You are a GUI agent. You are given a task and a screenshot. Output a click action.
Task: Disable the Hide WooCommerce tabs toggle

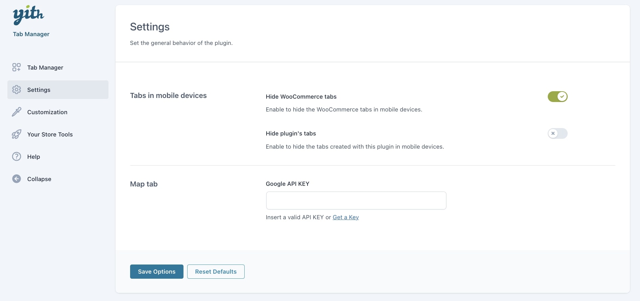pyautogui.click(x=557, y=97)
